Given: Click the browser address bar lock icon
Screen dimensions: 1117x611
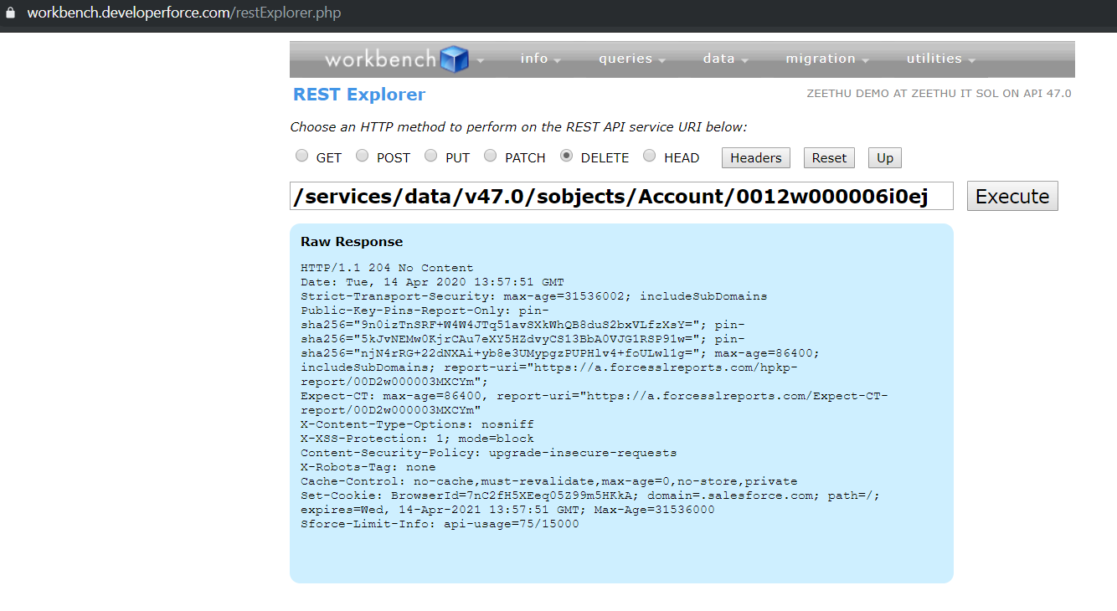Looking at the screenshot, I should pyautogui.click(x=9, y=13).
